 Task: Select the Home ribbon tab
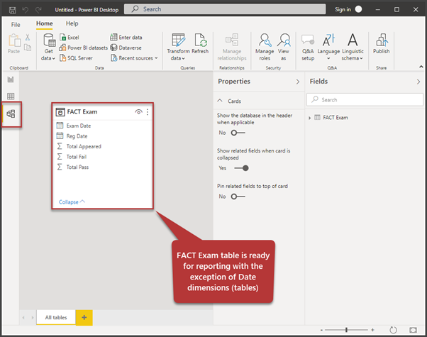[45, 23]
